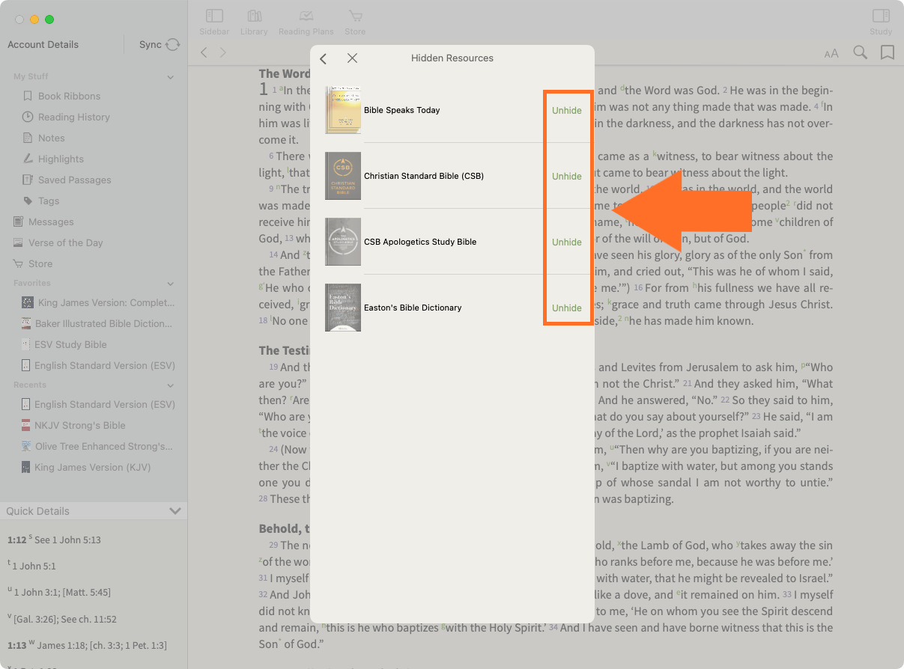Click the '1 John 5:1' cross-reference

pos(34,566)
